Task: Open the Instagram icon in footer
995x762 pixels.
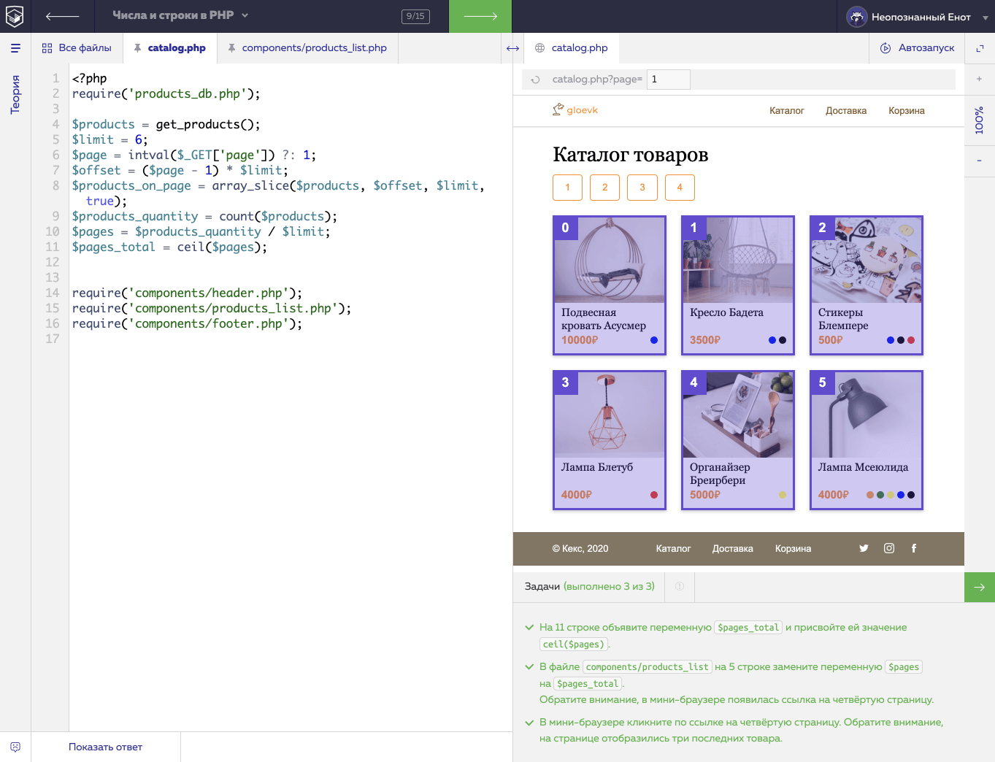Action: pyautogui.click(x=889, y=548)
